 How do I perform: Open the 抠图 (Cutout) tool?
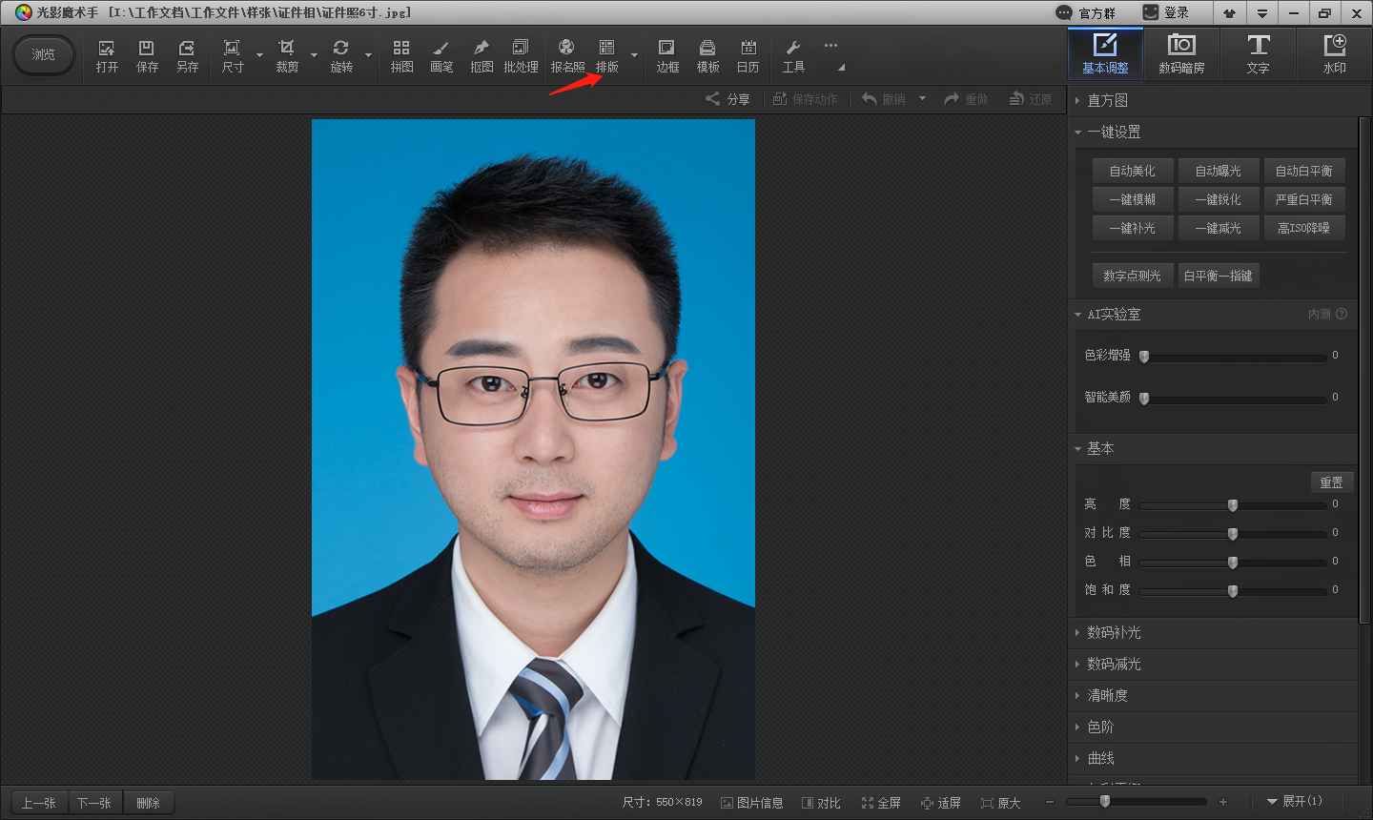(x=482, y=55)
